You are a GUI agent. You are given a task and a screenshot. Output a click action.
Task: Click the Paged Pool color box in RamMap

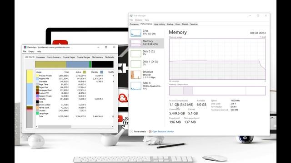[37, 87]
